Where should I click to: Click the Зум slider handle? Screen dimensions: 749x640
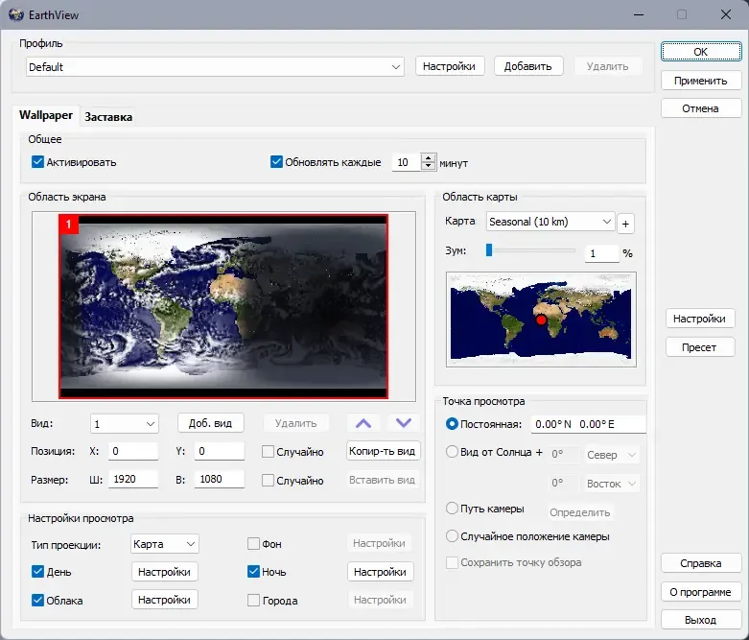pyautogui.click(x=489, y=250)
